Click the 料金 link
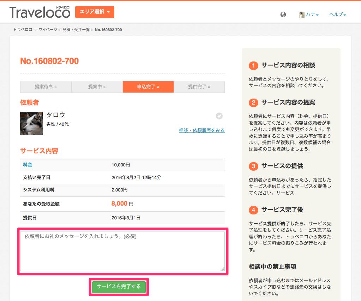 pos(28,165)
